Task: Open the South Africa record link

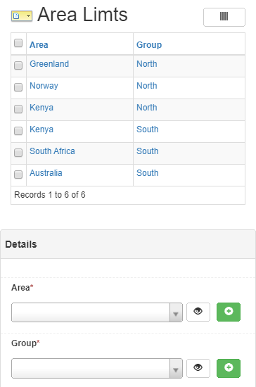Action: coord(52,151)
